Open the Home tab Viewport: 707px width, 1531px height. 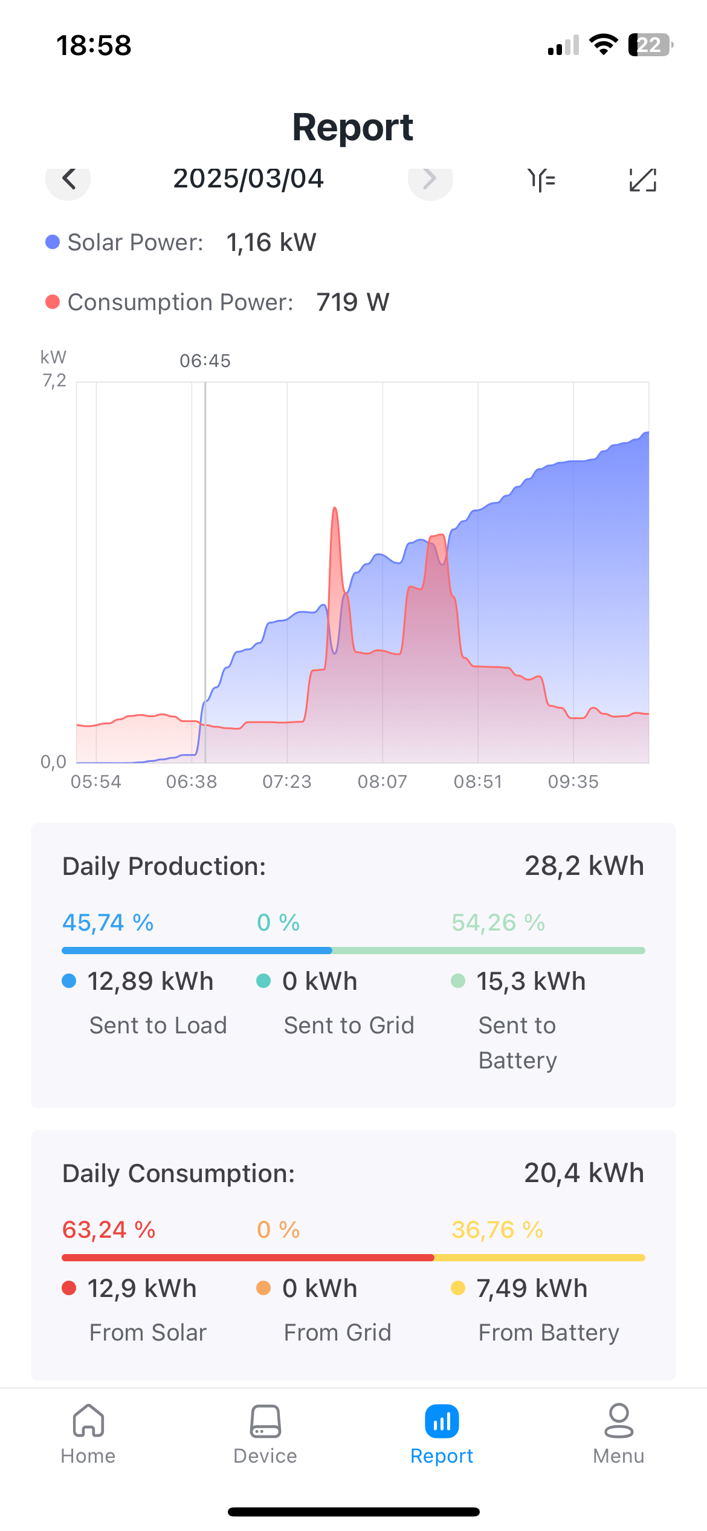pyautogui.click(x=88, y=1434)
